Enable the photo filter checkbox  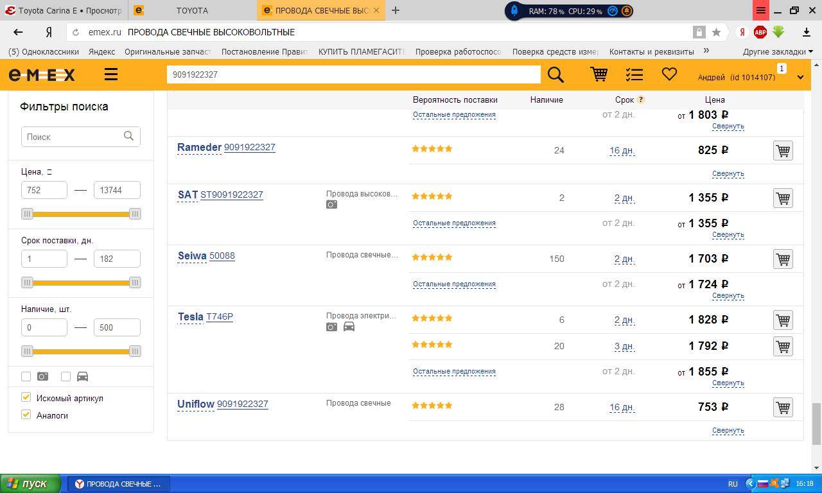[x=26, y=376]
